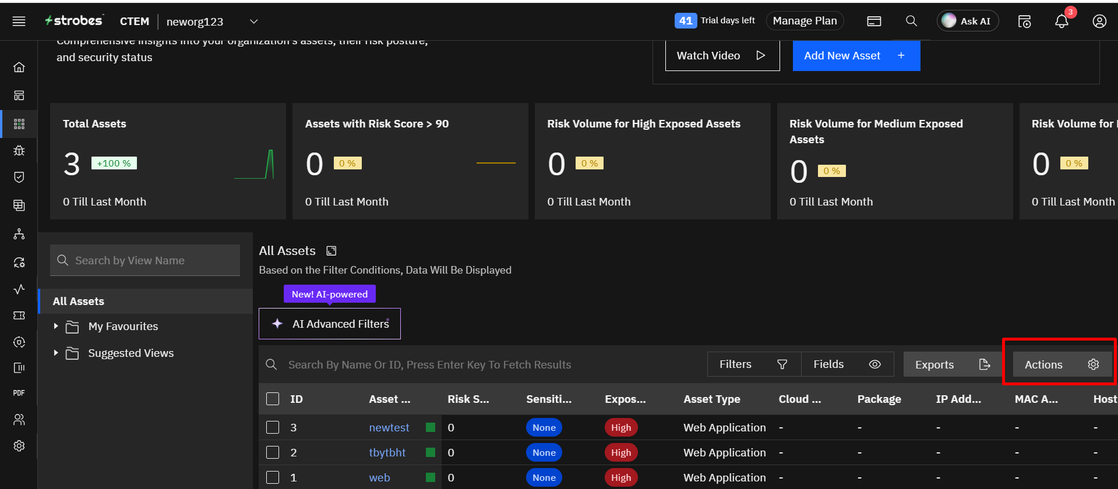Viewport: 1118px width, 489px height.
Task: Select All Assets view in panel
Action: (79, 301)
